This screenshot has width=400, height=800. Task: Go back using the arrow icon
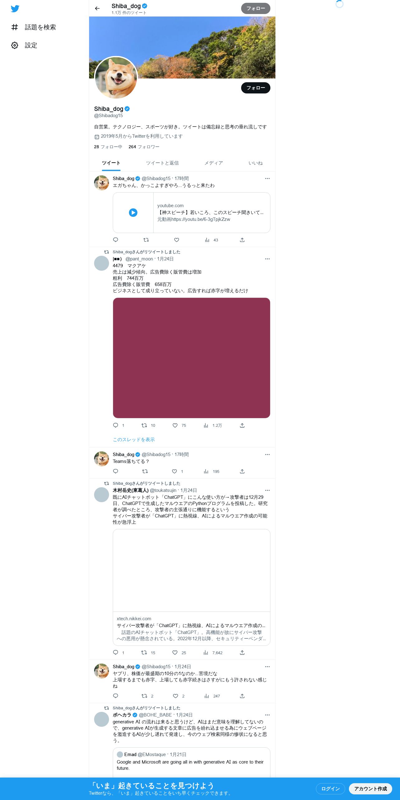97,8
